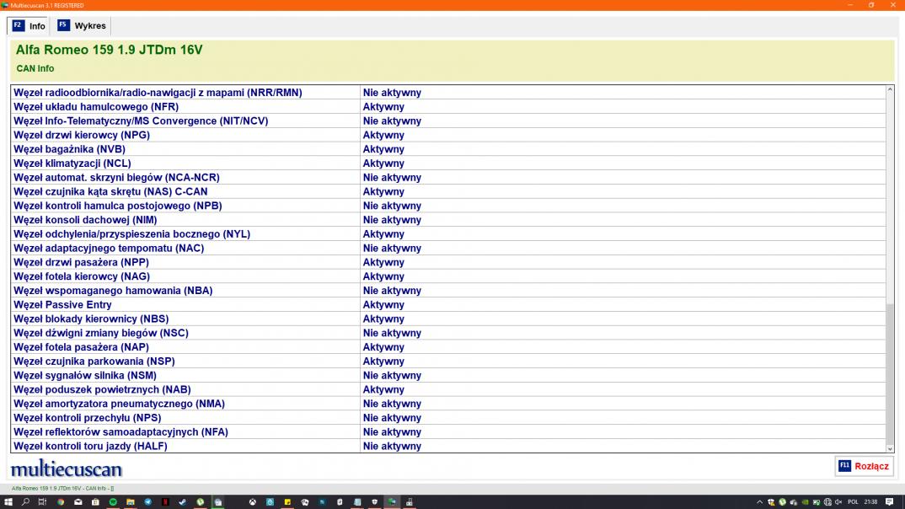Open taskbar Search magnifier
The image size is (905, 509).
pyautogui.click(x=25, y=502)
